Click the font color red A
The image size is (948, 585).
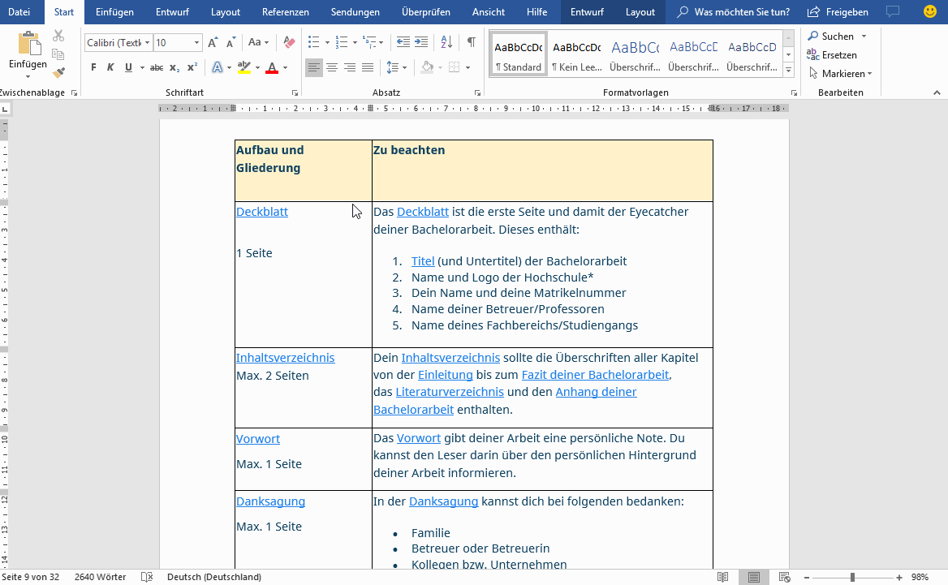tap(272, 67)
